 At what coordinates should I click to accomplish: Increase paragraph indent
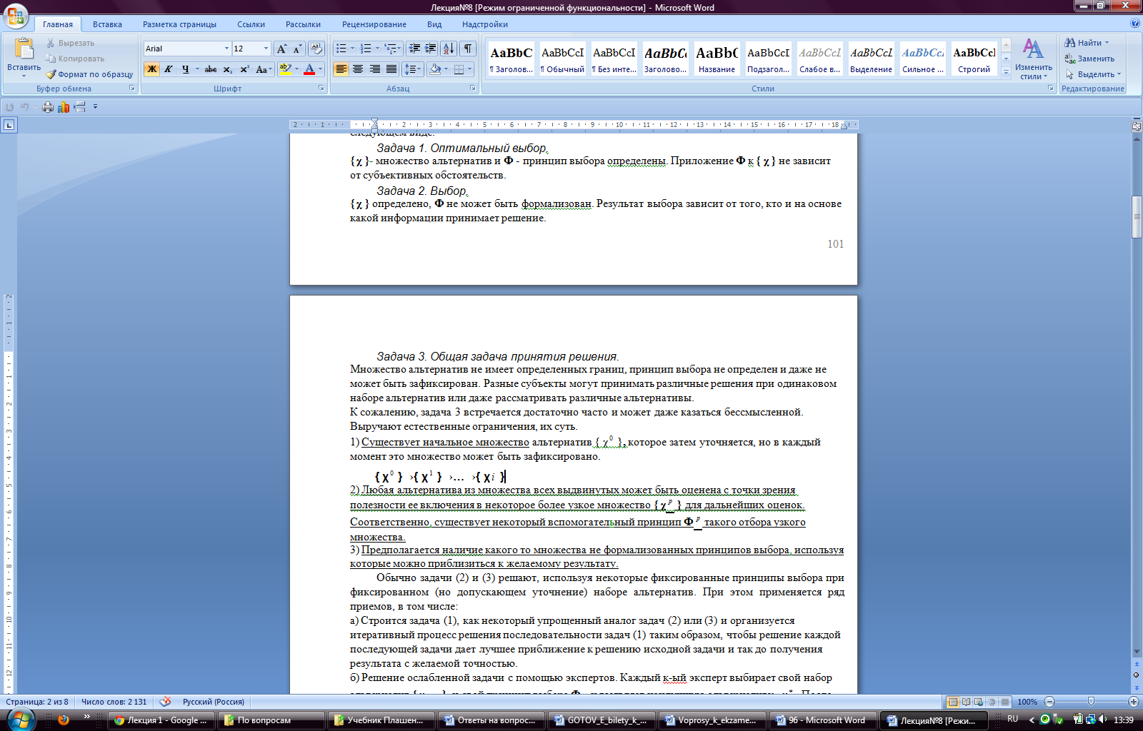(x=431, y=49)
